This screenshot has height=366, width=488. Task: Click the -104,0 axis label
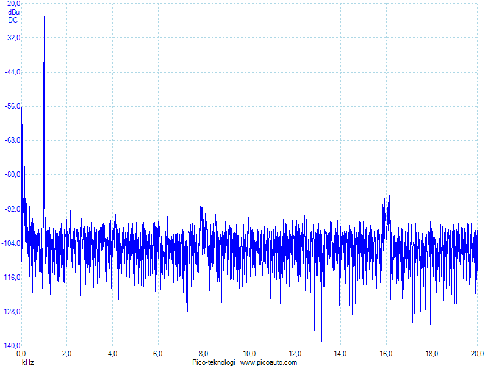pos(11,243)
